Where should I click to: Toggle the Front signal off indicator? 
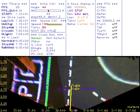[x=115, y=24]
